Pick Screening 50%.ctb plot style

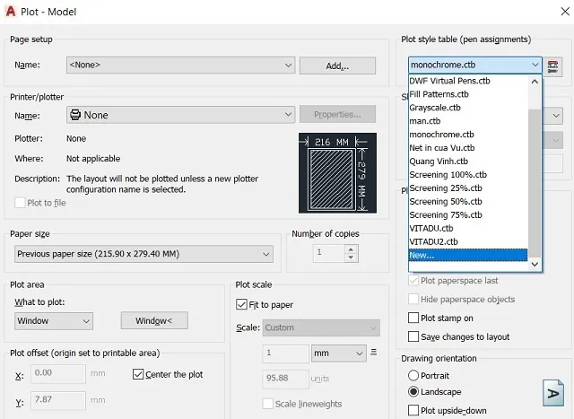click(x=448, y=202)
